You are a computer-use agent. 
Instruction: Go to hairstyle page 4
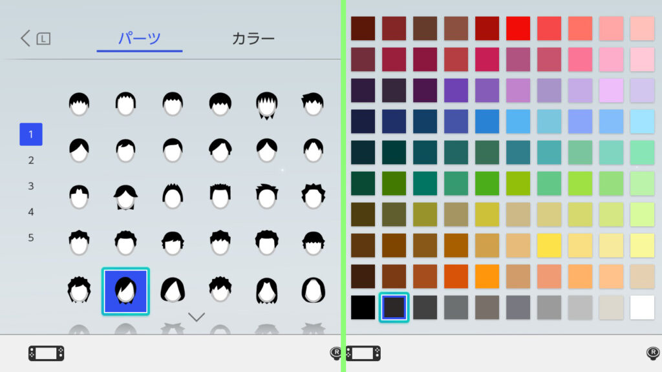coord(31,212)
